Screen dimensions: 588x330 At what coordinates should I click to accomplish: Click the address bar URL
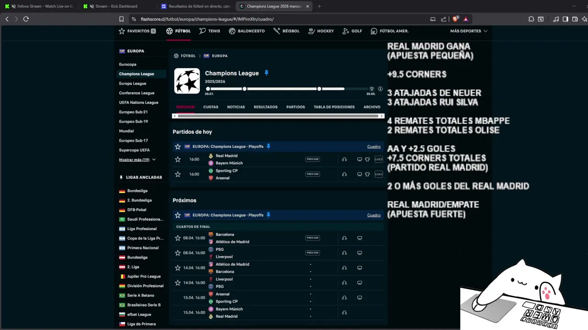click(x=207, y=19)
